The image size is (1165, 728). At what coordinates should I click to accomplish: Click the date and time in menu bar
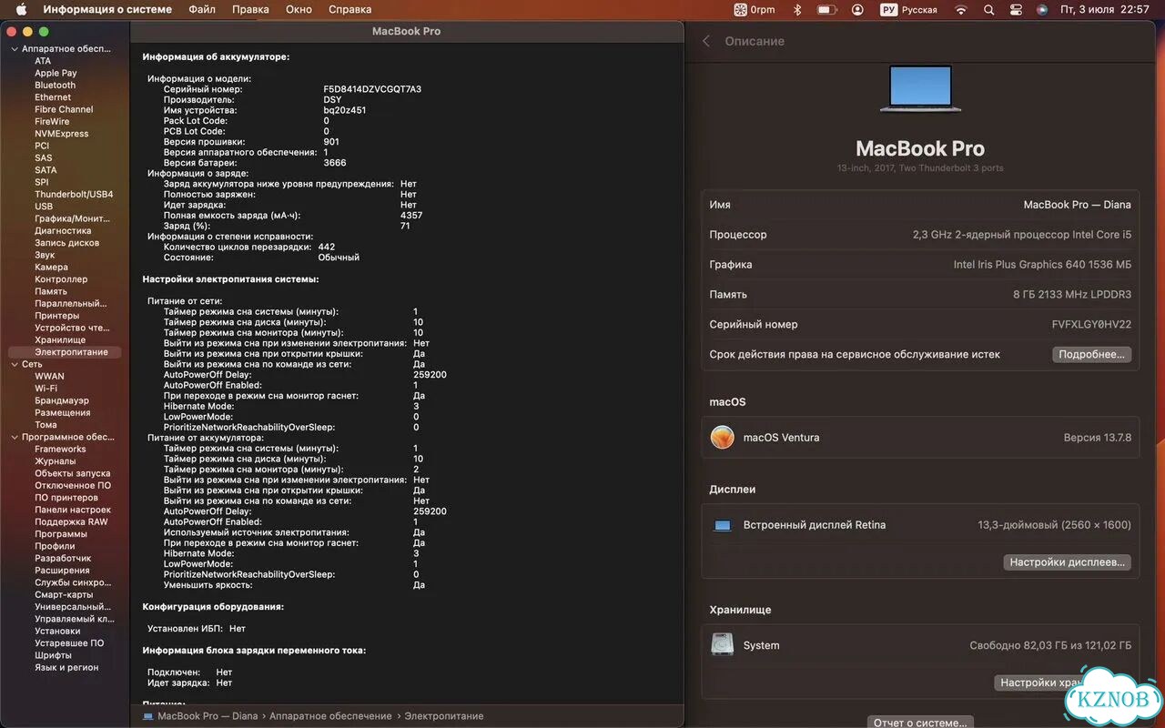point(1105,9)
